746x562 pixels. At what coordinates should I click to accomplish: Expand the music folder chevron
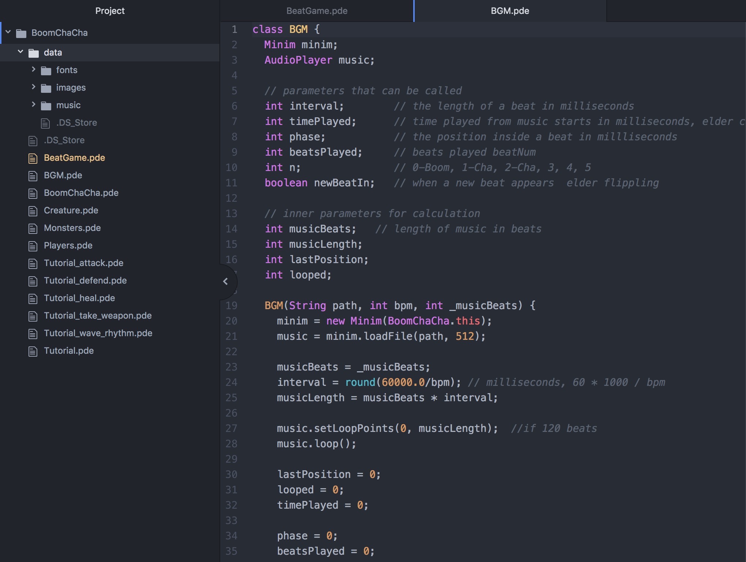tap(33, 104)
